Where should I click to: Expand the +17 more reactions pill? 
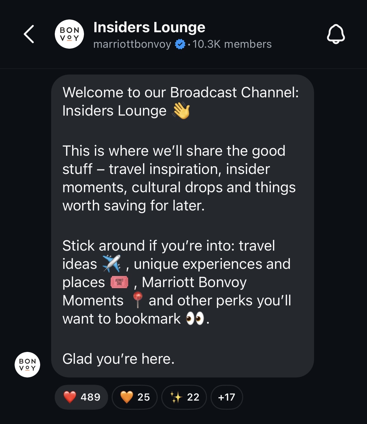click(x=227, y=397)
